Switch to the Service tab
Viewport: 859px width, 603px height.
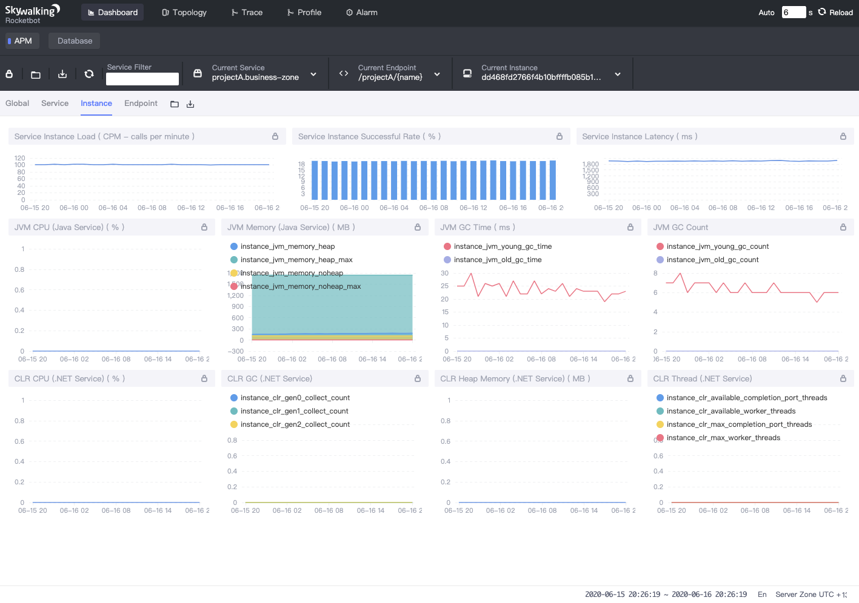(55, 104)
